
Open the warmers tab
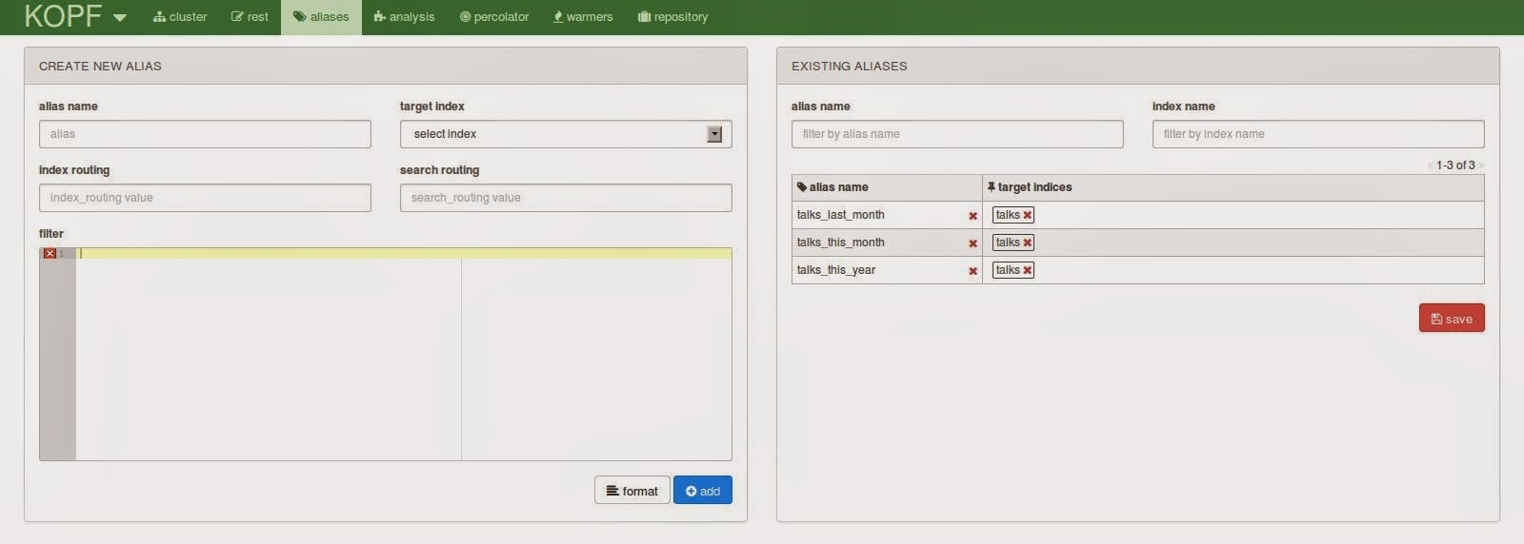coord(583,17)
